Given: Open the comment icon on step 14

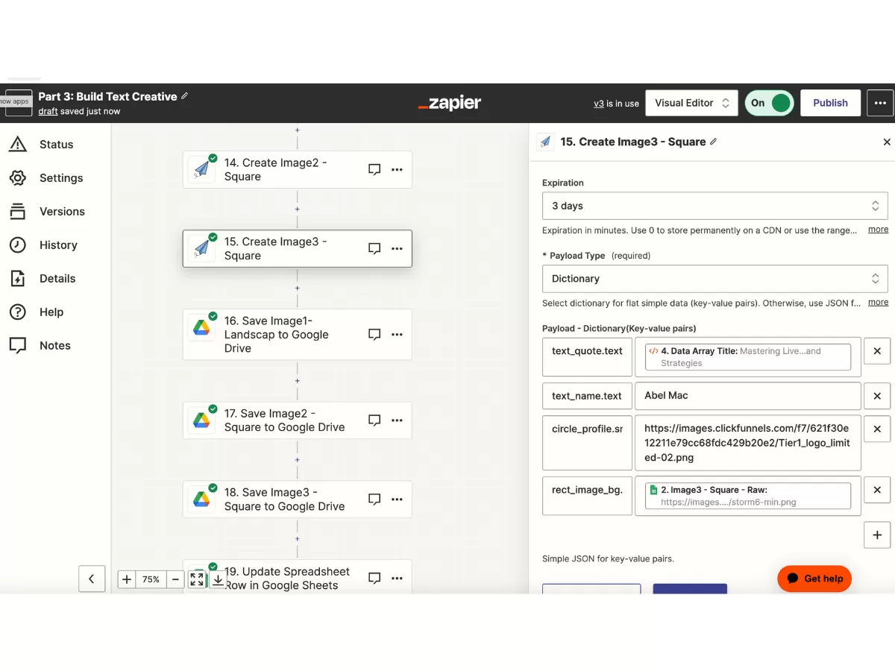Looking at the screenshot, I should [x=374, y=170].
